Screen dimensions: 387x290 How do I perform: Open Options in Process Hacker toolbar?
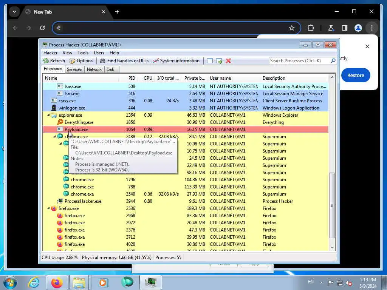[81, 61]
